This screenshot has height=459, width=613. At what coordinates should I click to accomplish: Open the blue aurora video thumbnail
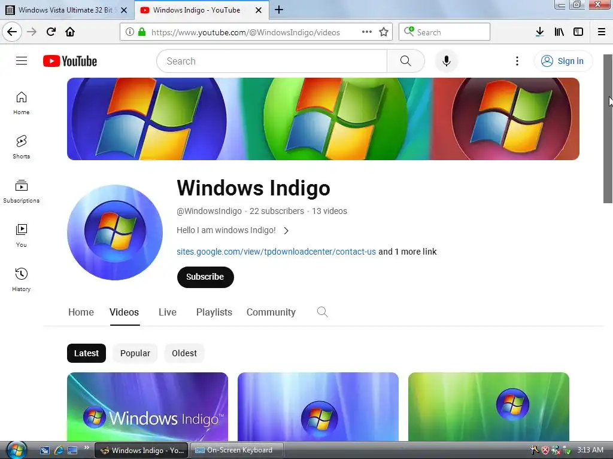click(318, 406)
